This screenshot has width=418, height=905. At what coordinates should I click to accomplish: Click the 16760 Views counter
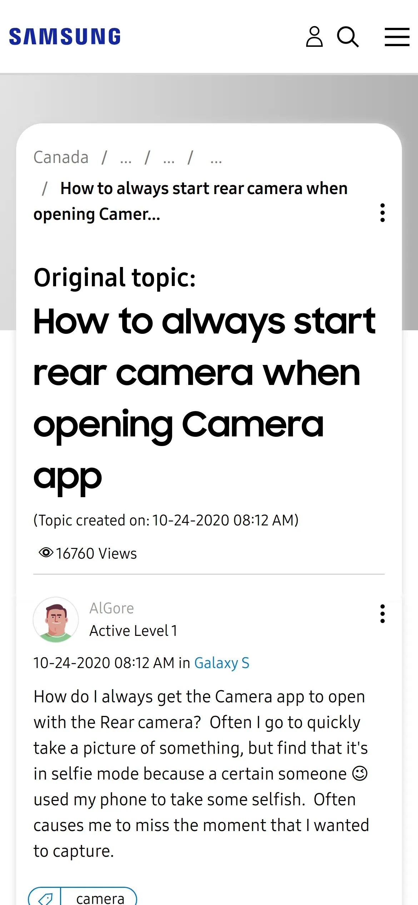[x=96, y=553]
